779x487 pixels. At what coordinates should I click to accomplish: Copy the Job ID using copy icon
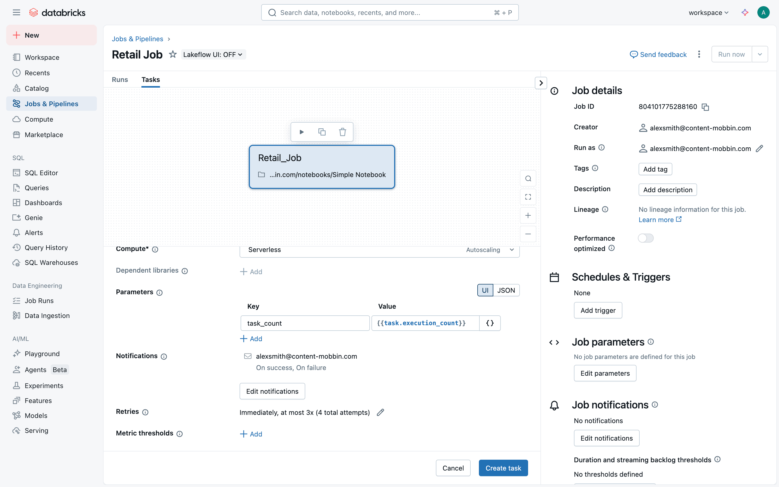(x=705, y=107)
